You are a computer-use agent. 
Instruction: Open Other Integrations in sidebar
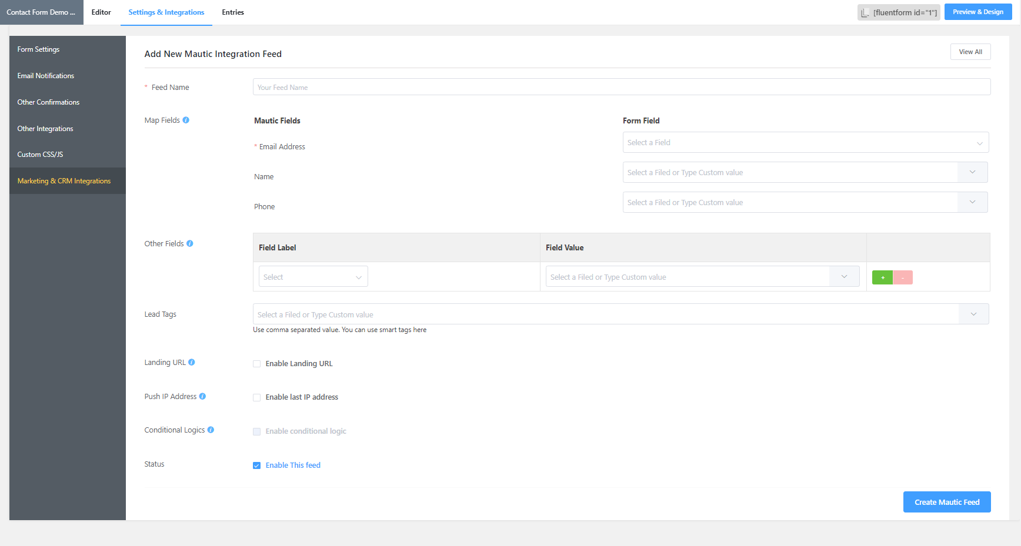tap(68, 129)
